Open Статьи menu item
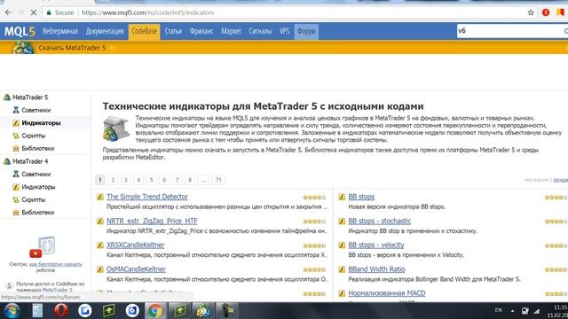 coord(173,32)
